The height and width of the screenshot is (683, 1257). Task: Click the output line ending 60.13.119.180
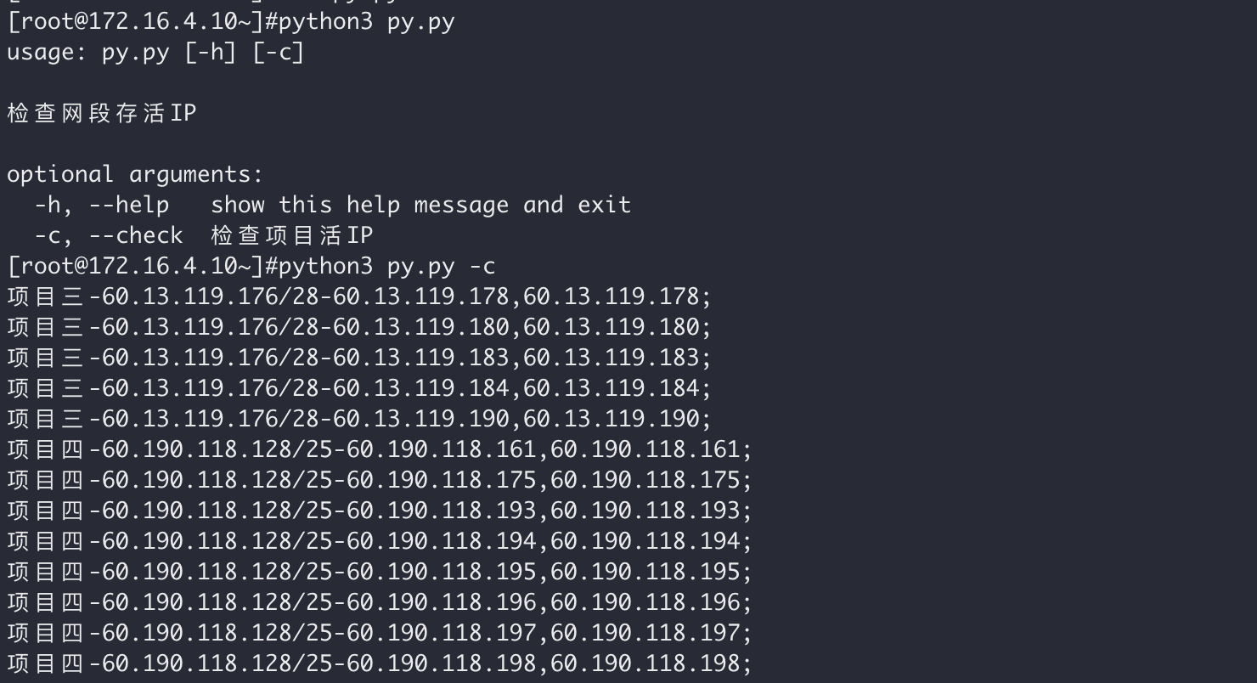pyautogui.click(x=359, y=327)
